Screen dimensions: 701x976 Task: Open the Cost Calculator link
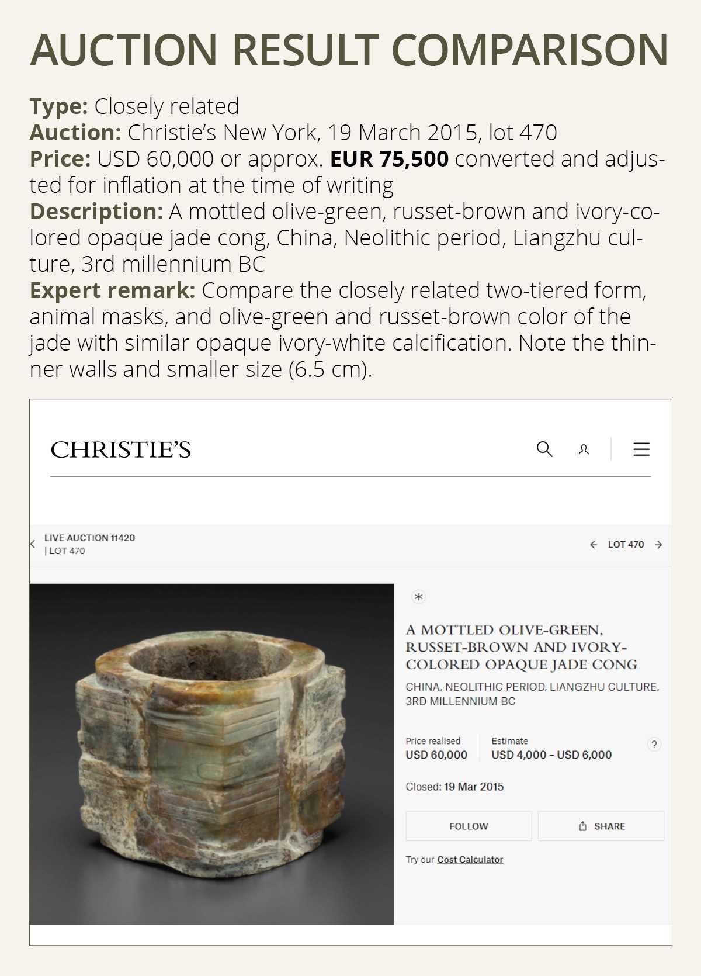tap(470, 859)
